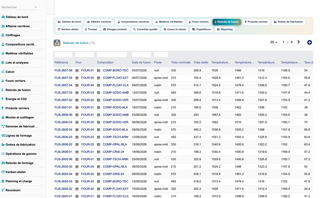
Task: Go to next page with chevron arrow
Action: pyautogui.click(x=298, y=42)
